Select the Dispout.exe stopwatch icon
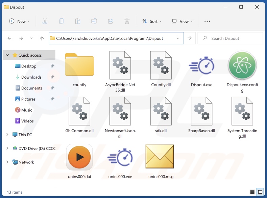Viewport: 267px width, 198px height. (202, 65)
